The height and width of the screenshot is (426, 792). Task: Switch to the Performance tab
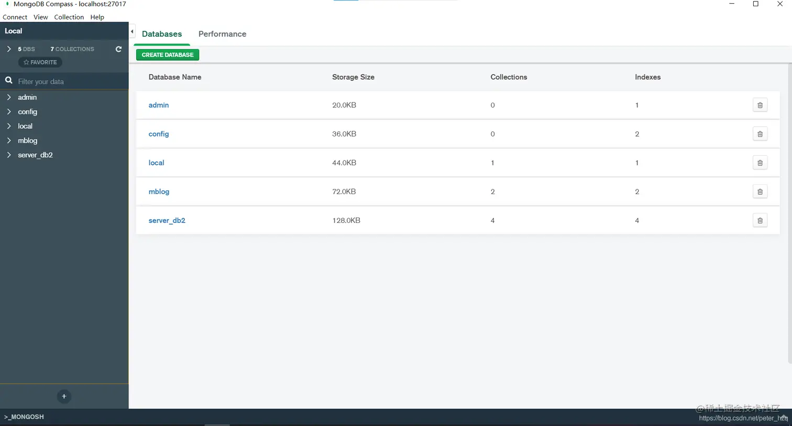(x=222, y=34)
